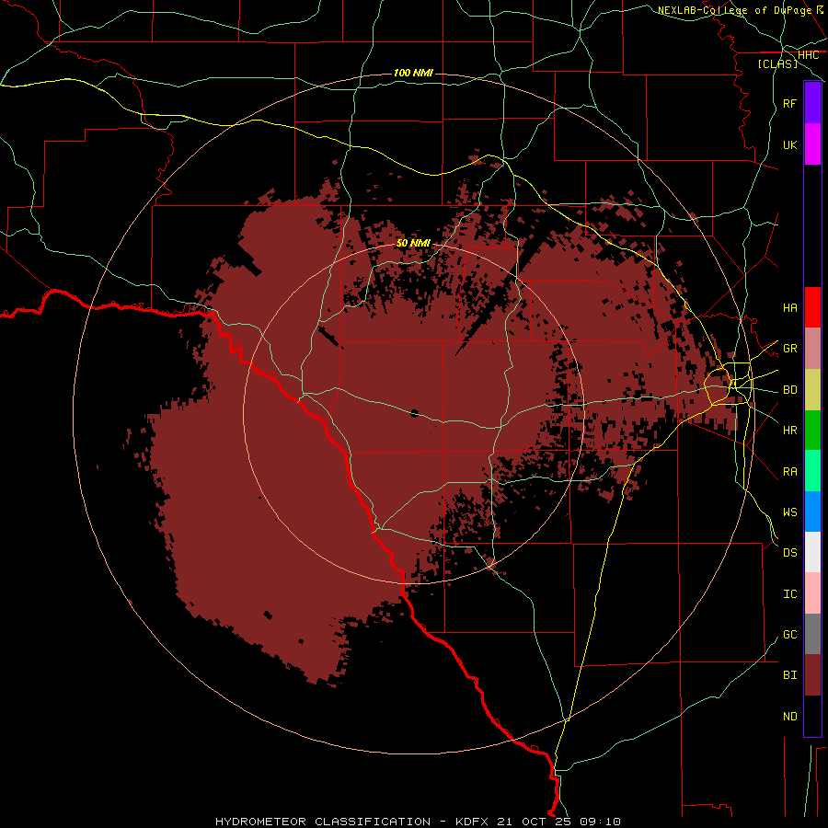Viewport: 828px width, 828px height.
Task: Click the [CLAS] units label
Action: [x=777, y=63]
